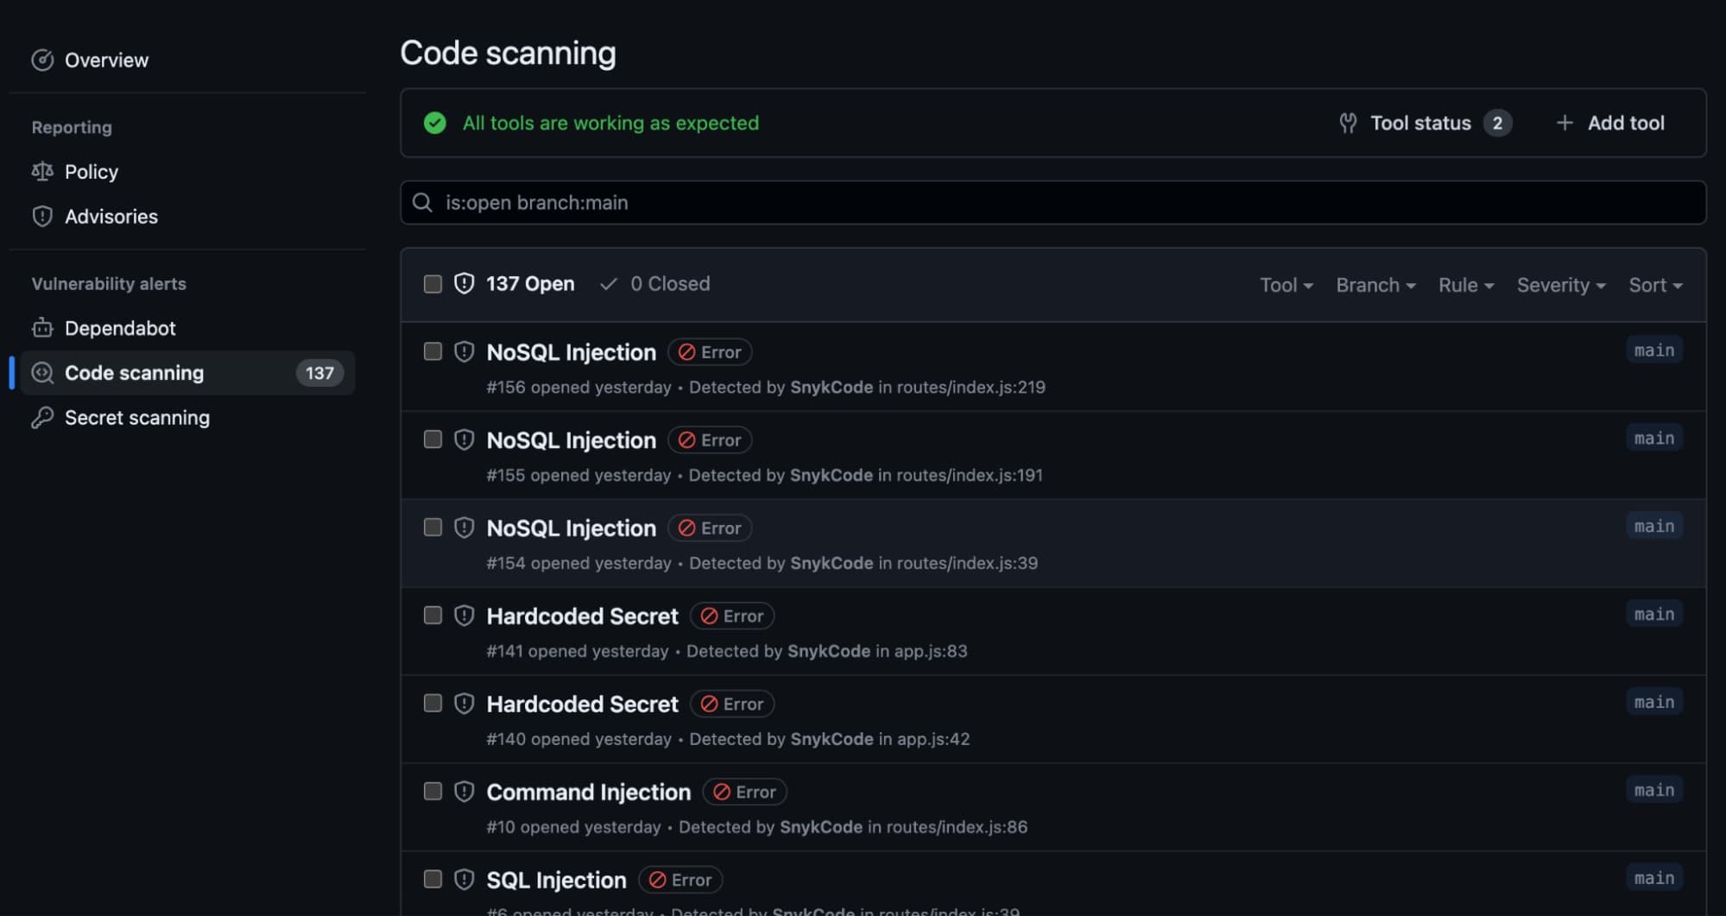This screenshot has width=1726, height=916.
Task: Open the Branch filter dropdown
Action: pos(1375,285)
